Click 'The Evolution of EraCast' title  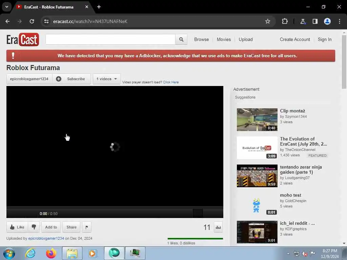tap(303, 141)
